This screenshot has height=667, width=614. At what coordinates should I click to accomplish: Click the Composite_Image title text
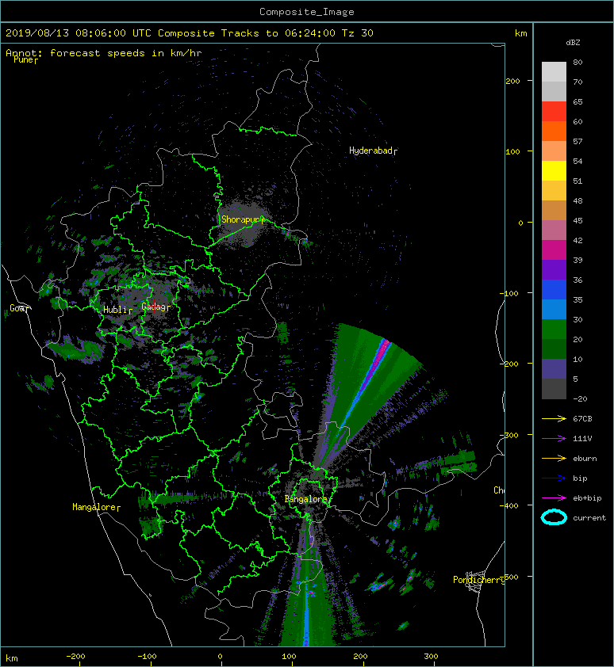click(x=307, y=12)
